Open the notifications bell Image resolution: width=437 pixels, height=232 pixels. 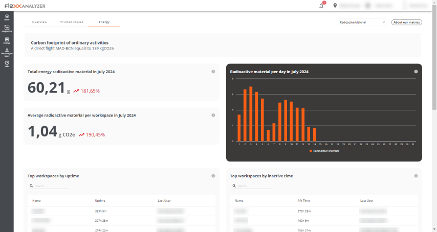[322, 6]
